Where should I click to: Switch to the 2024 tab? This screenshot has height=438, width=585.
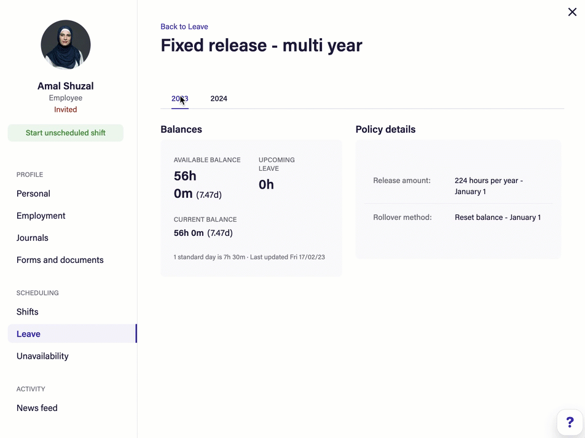[219, 98]
